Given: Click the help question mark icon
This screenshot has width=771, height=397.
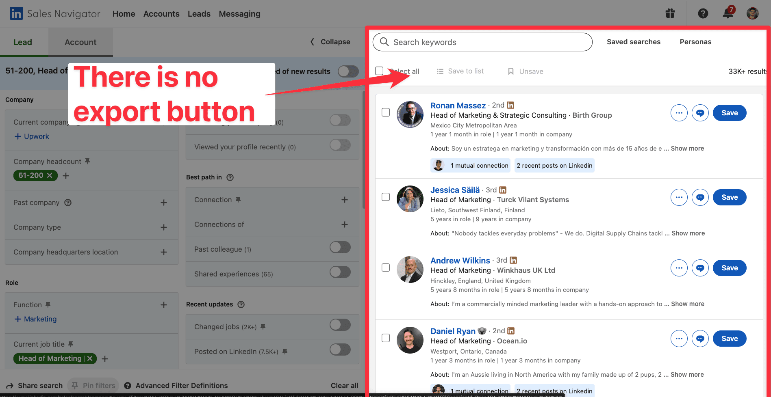Looking at the screenshot, I should coord(703,13).
